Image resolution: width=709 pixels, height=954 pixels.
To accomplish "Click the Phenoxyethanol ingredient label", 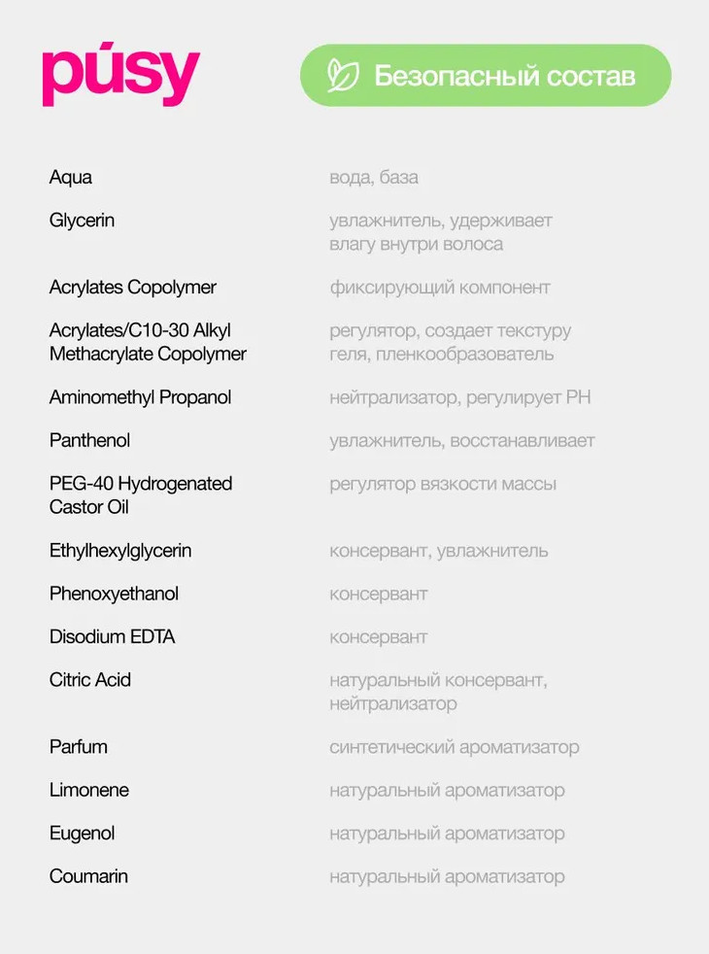I will pyautogui.click(x=114, y=594).
